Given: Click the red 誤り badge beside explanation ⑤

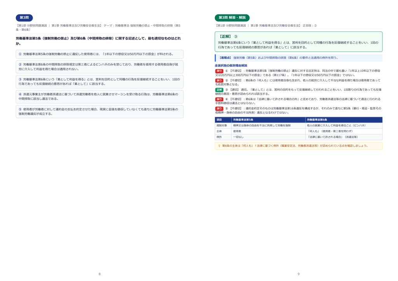Looking at the screenshot, I should [219, 108].
